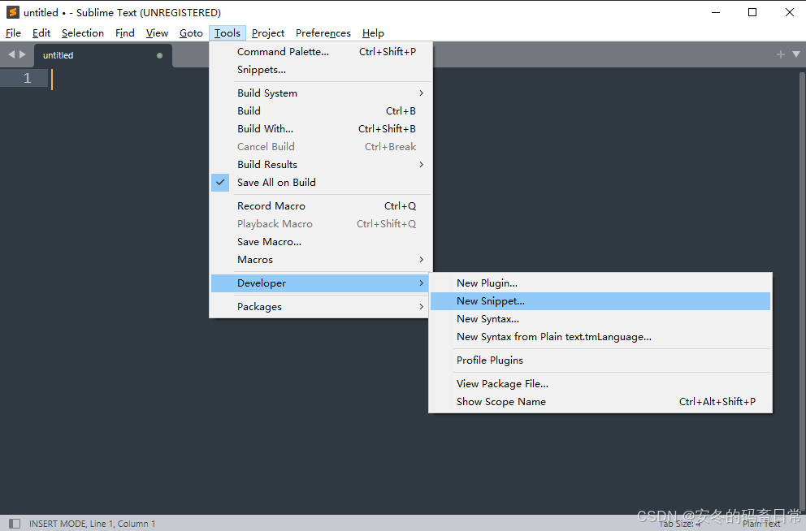806x531 pixels.
Task: Select New Syntax… entry
Action: (600, 319)
